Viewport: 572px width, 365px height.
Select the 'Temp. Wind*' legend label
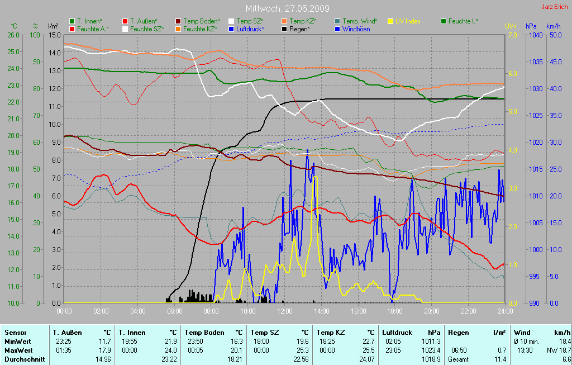pos(360,22)
